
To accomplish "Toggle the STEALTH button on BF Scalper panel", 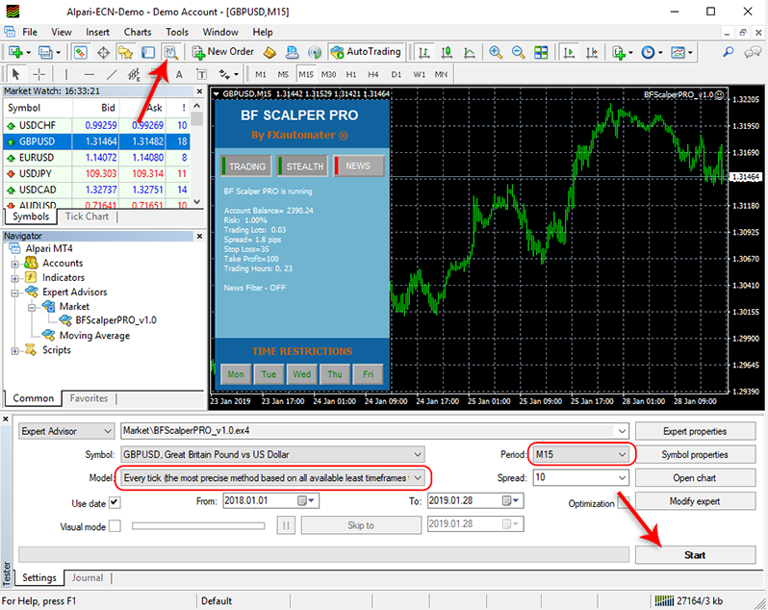I will point(302,166).
